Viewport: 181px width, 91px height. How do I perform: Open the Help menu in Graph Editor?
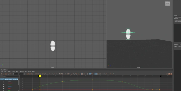tap(33, 72)
